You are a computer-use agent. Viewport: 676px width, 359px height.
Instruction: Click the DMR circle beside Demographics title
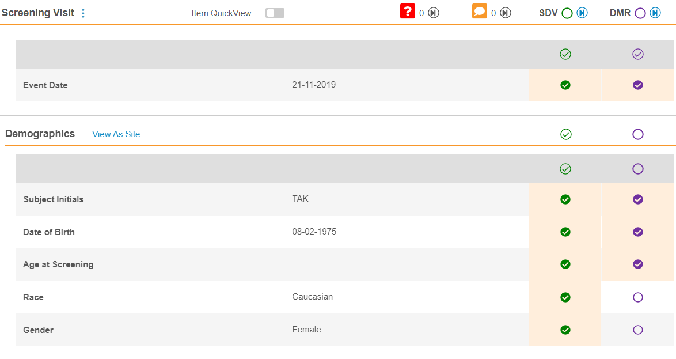(x=637, y=134)
